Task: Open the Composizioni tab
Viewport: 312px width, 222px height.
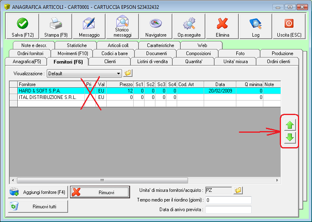Action: click(x=198, y=53)
